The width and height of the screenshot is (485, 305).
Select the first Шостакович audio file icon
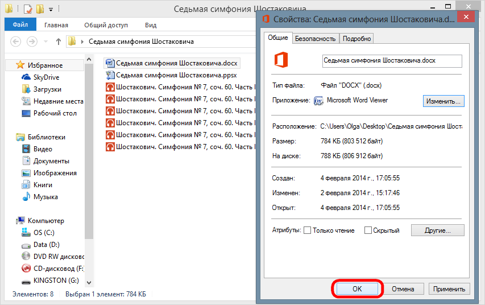coord(110,87)
